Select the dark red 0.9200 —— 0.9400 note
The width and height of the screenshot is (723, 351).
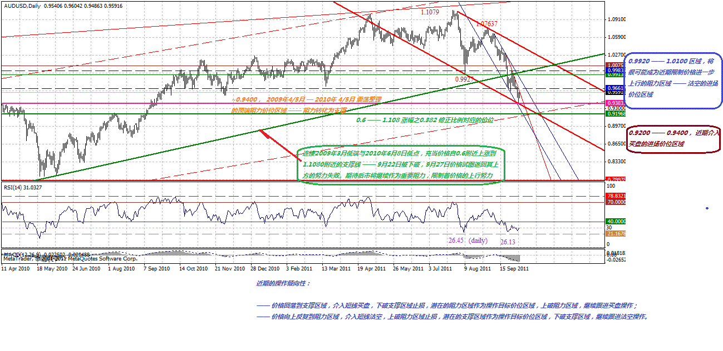pyautogui.click(x=675, y=138)
